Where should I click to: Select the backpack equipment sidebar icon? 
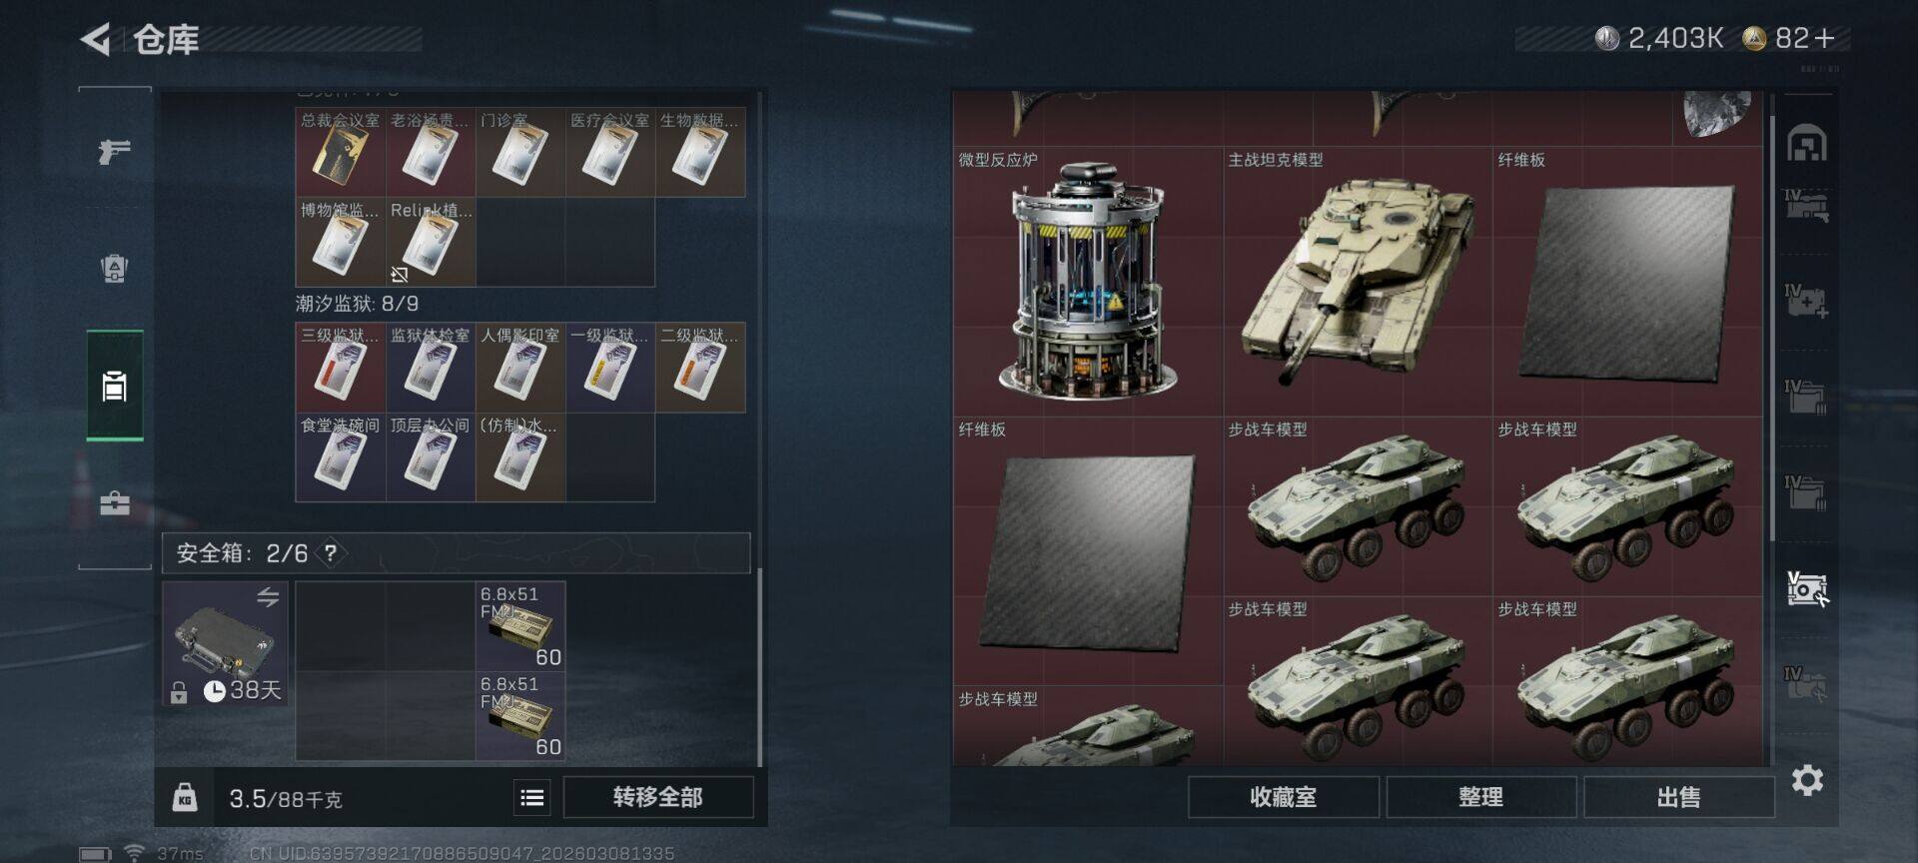click(x=114, y=269)
